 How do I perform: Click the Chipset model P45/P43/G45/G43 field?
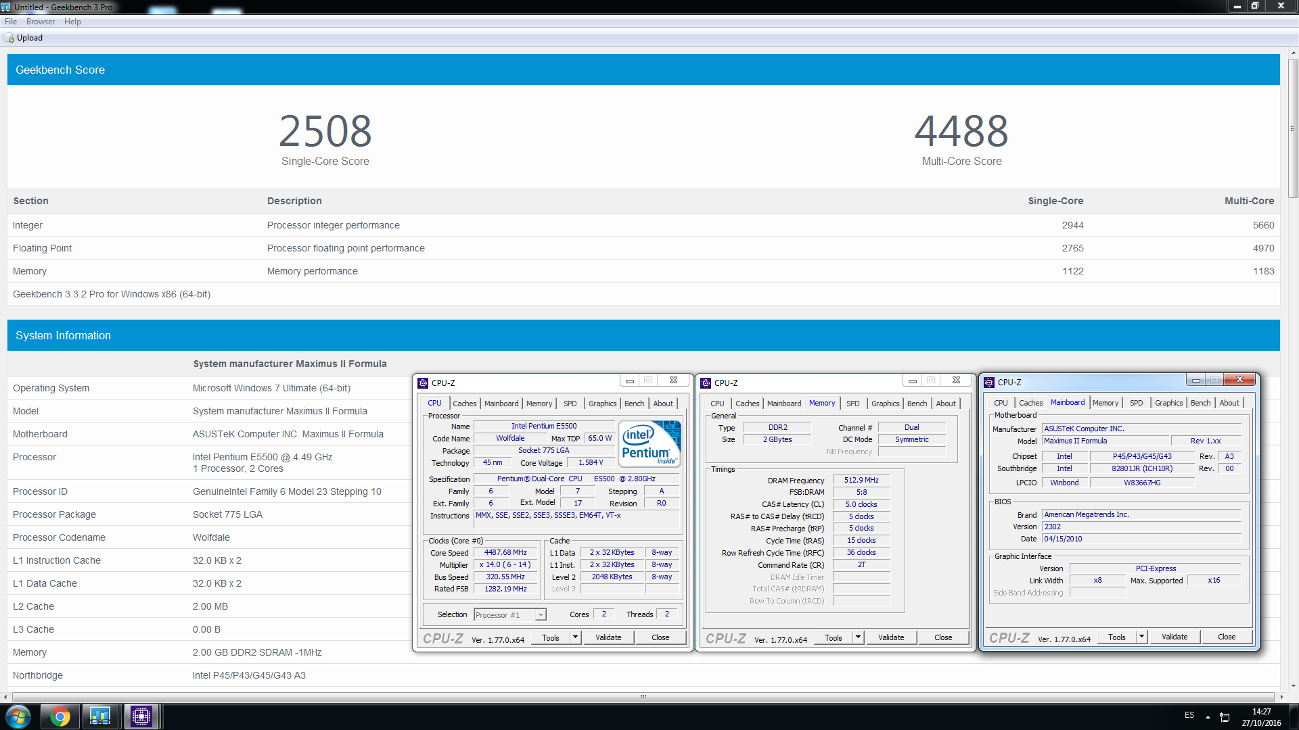click(1142, 457)
